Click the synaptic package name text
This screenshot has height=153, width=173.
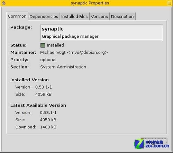(x=53, y=29)
